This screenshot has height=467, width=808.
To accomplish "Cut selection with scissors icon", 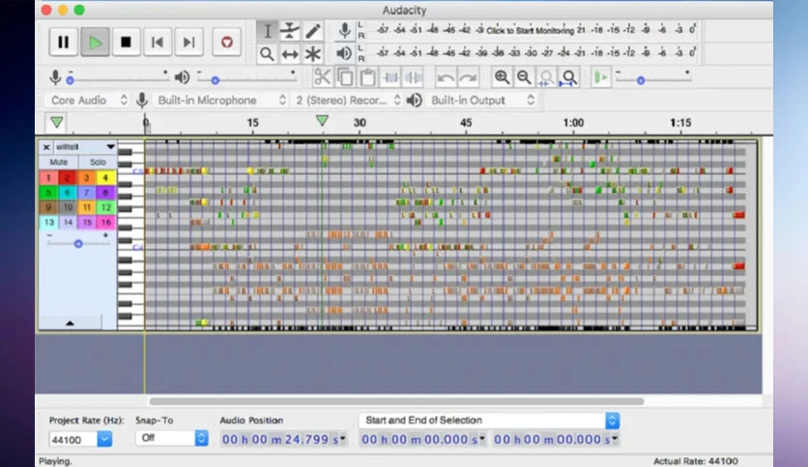I will [322, 77].
